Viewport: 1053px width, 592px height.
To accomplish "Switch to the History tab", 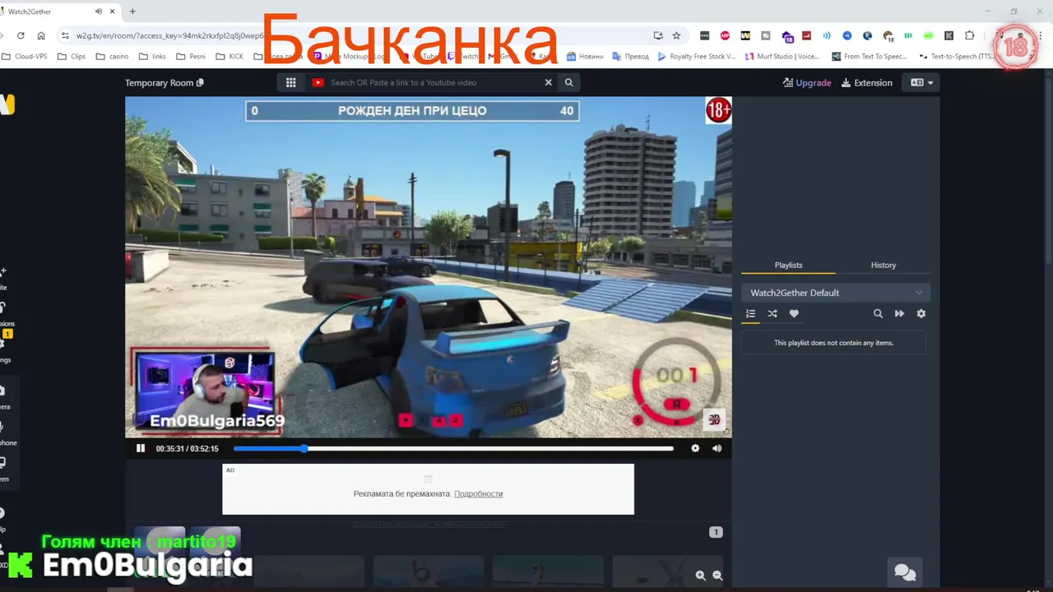I will 884,265.
